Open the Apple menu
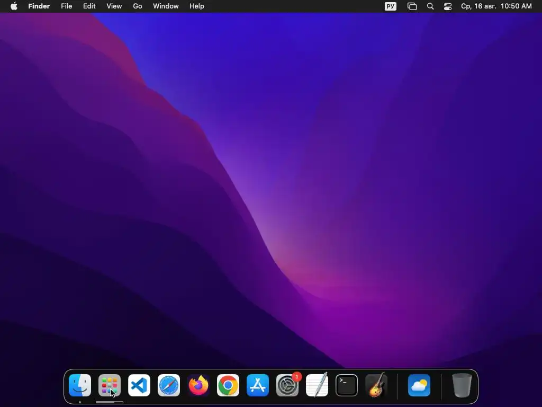542x407 pixels. pyautogui.click(x=14, y=6)
